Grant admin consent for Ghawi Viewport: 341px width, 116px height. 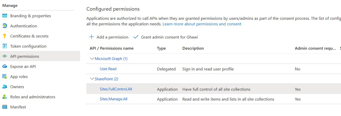pos(166,37)
